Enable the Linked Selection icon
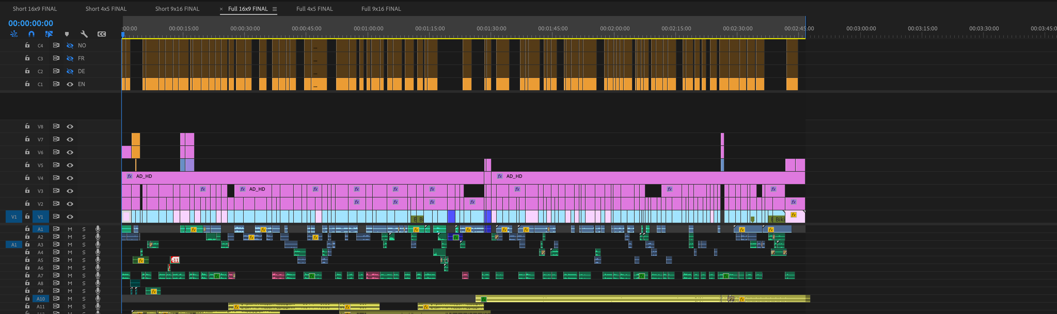 click(x=49, y=35)
